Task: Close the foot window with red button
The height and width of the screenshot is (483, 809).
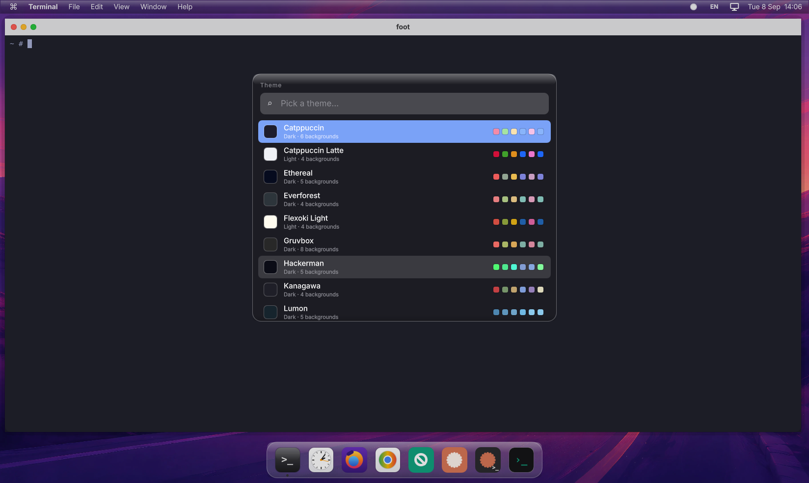Action: pyautogui.click(x=14, y=27)
